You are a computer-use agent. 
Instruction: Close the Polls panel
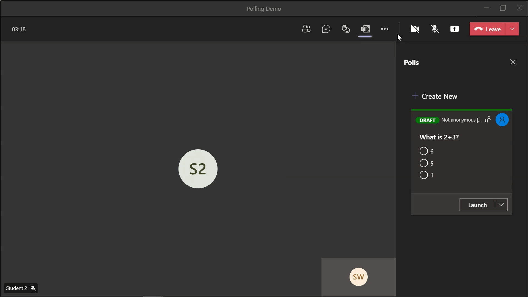pyautogui.click(x=513, y=62)
